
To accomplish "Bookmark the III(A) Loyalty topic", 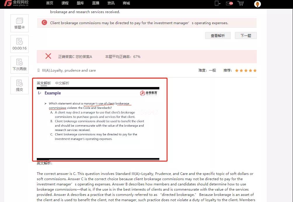I will (x=39, y=70).
